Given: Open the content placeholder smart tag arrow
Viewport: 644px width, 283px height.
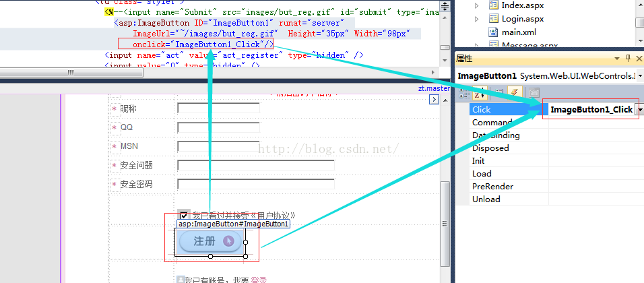Looking at the screenshot, I should tap(434, 100).
